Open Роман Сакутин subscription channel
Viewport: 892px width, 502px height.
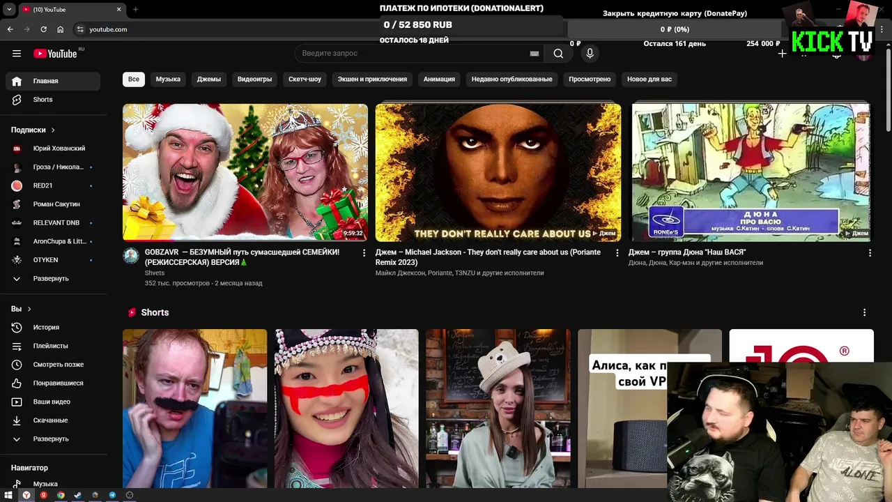coord(53,204)
